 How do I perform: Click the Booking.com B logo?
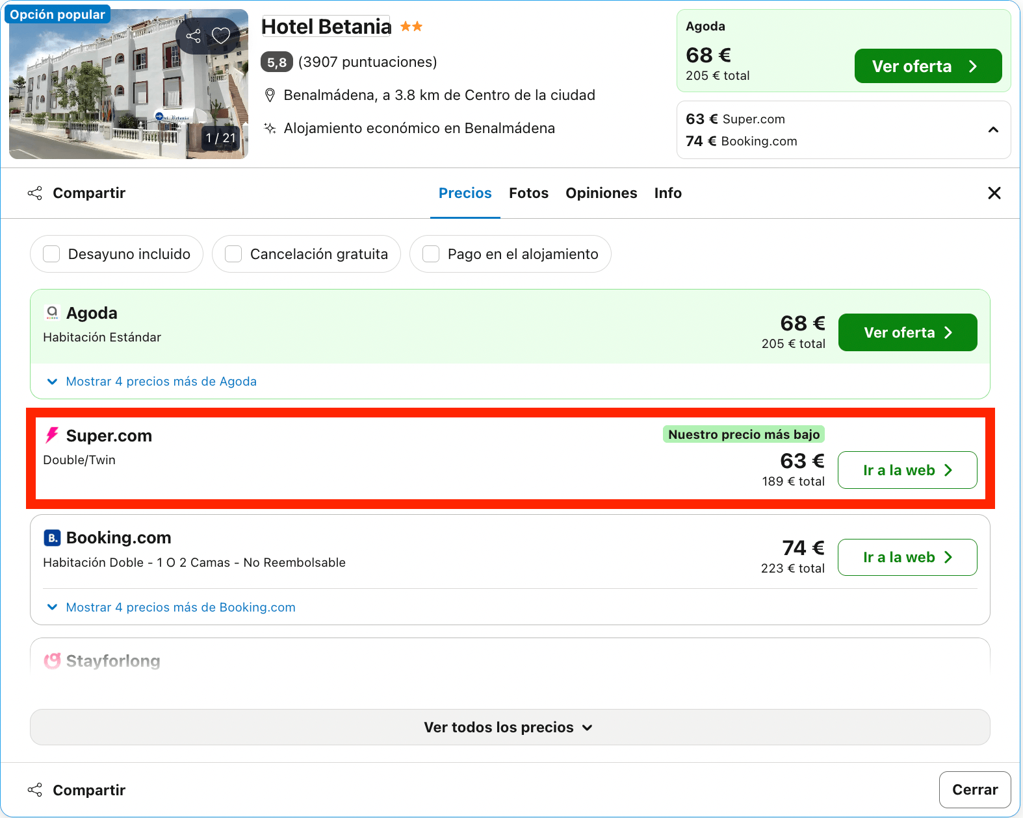click(x=52, y=538)
